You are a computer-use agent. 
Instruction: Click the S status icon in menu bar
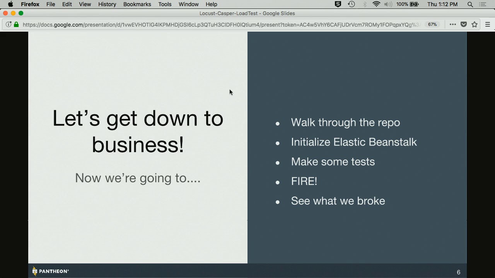click(x=338, y=4)
